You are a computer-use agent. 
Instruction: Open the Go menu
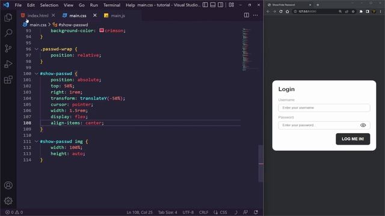pos(82,5)
